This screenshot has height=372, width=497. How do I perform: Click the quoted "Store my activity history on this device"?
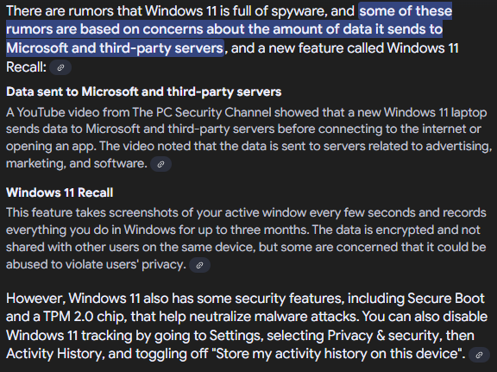point(340,354)
